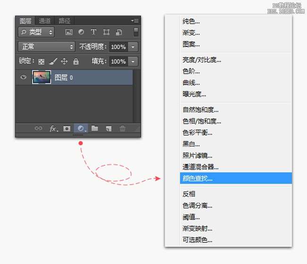
Task: Switch to the 路径 tab
Action: pyautogui.click(x=64, y=21)
